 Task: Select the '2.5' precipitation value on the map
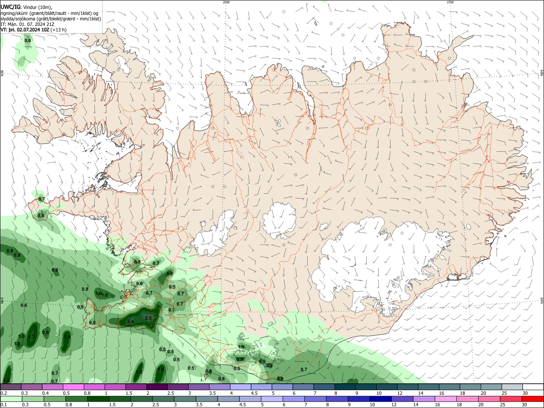click(x=148, y=318)
